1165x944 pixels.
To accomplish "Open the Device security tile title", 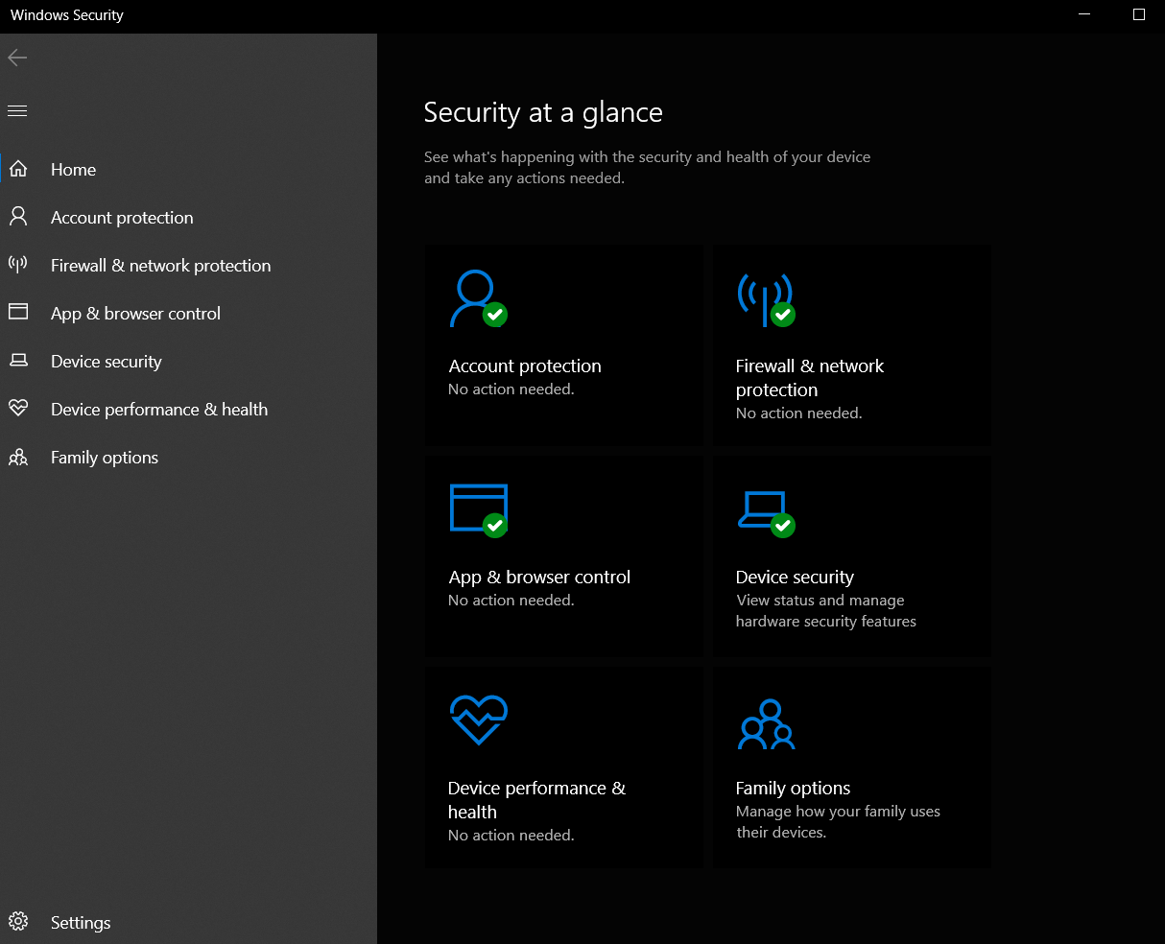I will pos(795,577).
